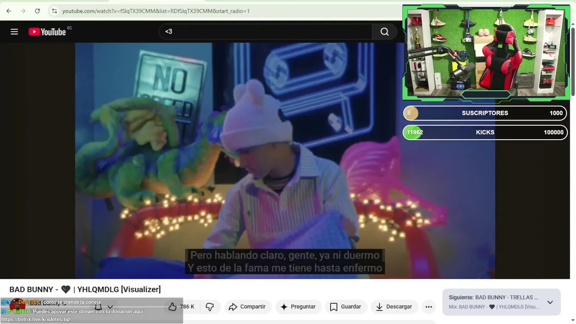Image resolution: width=576 pixels, height=324 pixels.
Task: Dislike the video with thumbs-down icon
Action: tap(210, 306)
